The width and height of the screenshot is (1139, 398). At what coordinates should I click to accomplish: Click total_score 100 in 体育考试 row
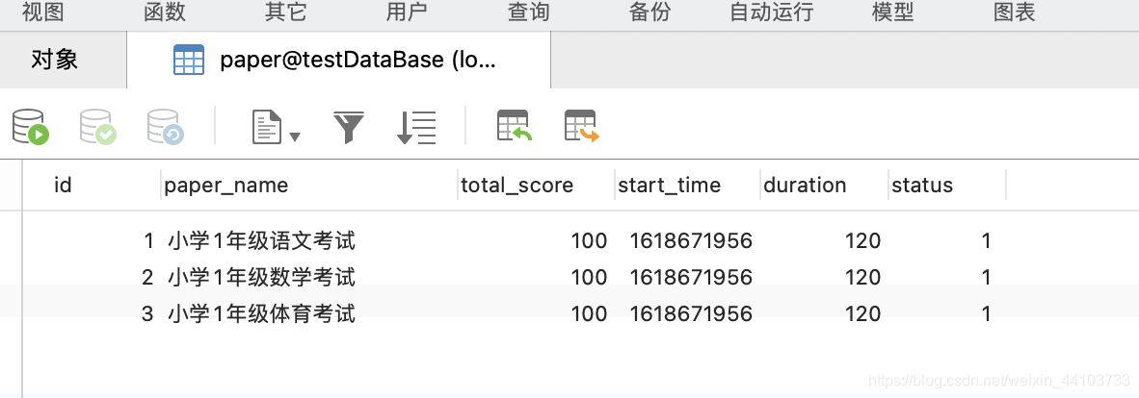(x=589, y=314)
